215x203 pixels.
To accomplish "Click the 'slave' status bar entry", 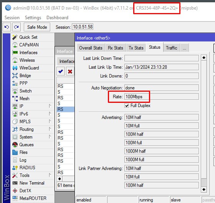I will point(185,200).
